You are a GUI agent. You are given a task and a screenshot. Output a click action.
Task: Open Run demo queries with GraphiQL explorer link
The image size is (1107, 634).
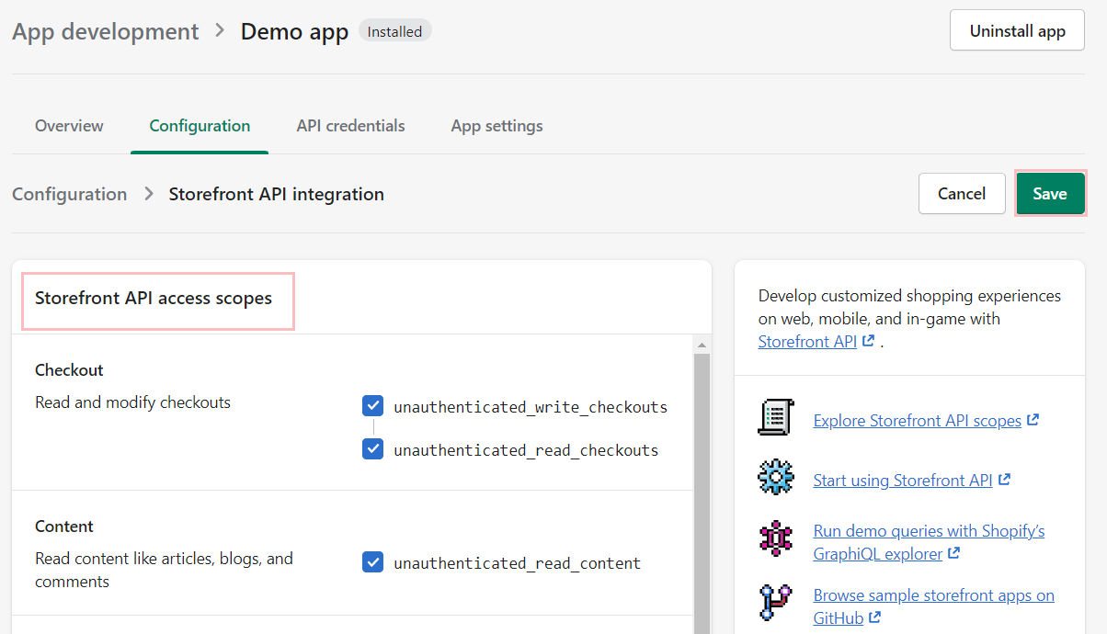pos(929,542)
